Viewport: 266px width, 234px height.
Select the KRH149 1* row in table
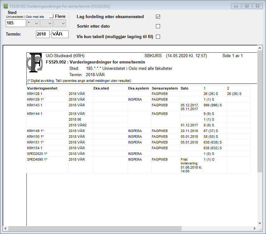point(138,131)
